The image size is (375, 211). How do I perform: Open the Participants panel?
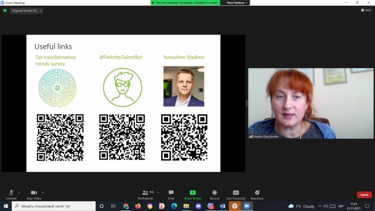[x=145, y=195]
